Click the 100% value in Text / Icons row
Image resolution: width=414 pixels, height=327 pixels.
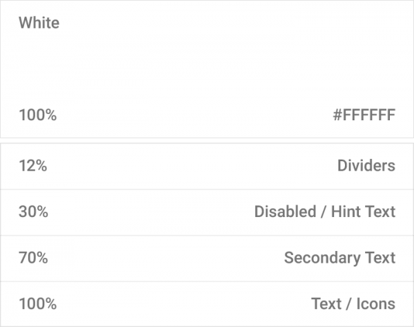38,303
